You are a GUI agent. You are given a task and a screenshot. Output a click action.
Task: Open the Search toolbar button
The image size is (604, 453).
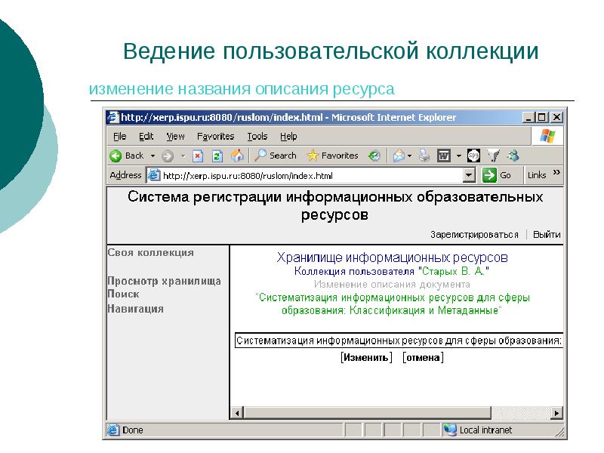[x=275, y=156]
